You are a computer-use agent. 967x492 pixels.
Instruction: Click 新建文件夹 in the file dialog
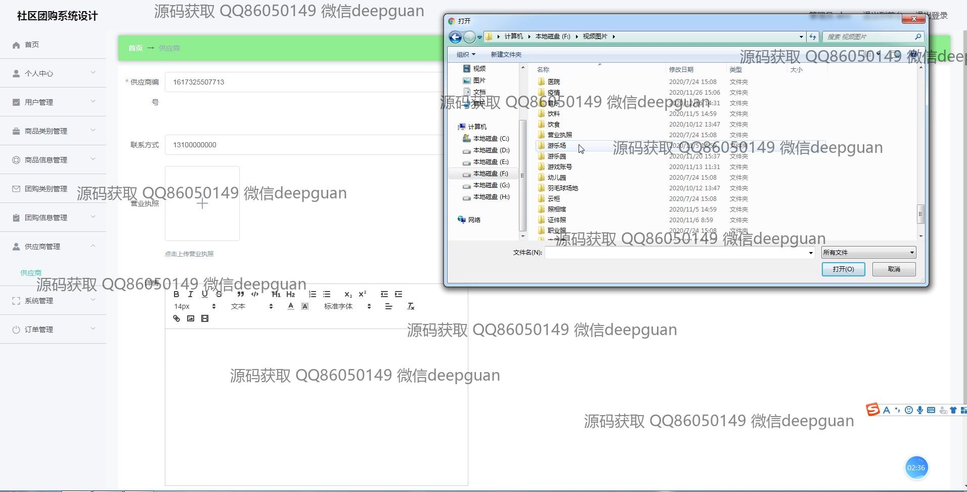point(506,55)
